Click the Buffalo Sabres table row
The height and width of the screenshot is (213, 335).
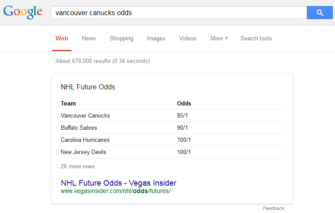coord(79,128)
